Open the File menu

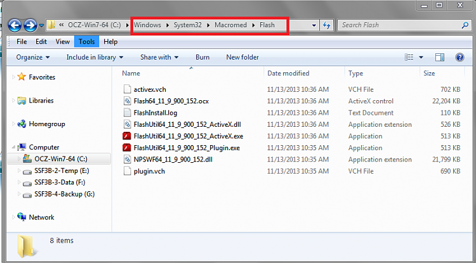coord(22,42)
